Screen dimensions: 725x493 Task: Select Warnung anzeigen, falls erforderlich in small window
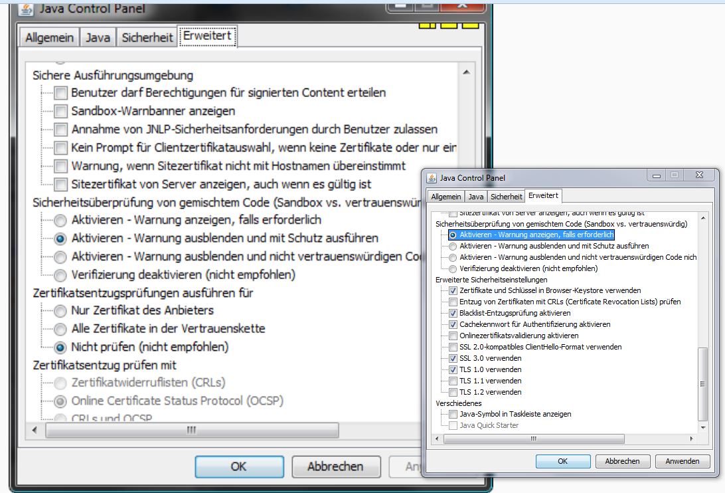[453, 235]
